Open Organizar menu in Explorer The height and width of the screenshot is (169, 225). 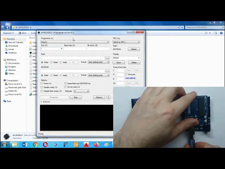pos(8,33)
